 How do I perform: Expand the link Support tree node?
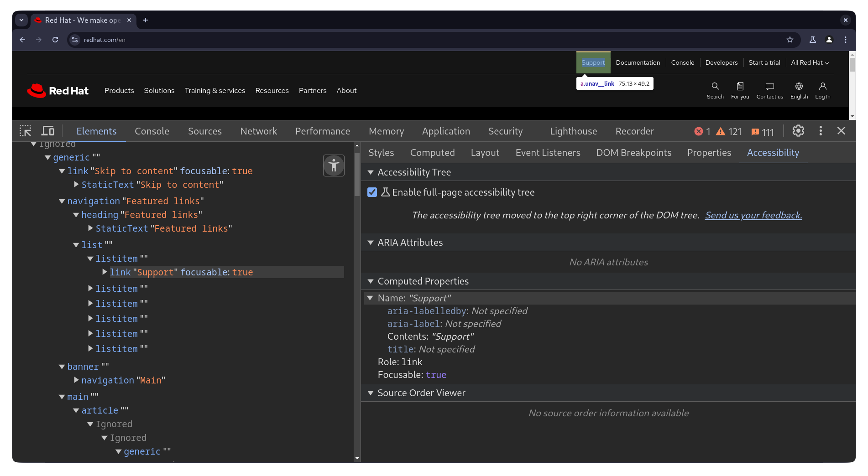(104, 272)
